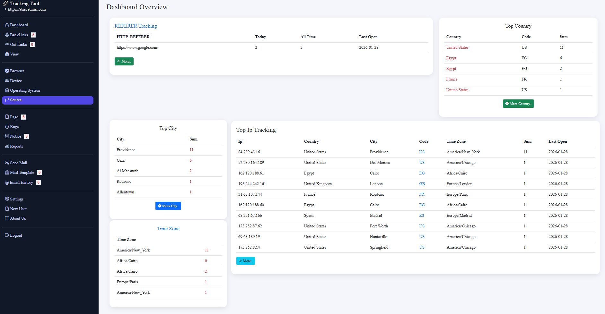Click the Email History at-sign icon

[7, 182]
